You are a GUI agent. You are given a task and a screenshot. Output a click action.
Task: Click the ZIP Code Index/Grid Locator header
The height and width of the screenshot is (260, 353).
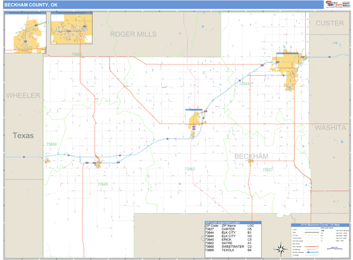pyautogui.click(x=232, y=222)
